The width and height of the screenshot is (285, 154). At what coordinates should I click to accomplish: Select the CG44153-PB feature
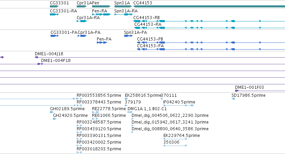point(150,39)
